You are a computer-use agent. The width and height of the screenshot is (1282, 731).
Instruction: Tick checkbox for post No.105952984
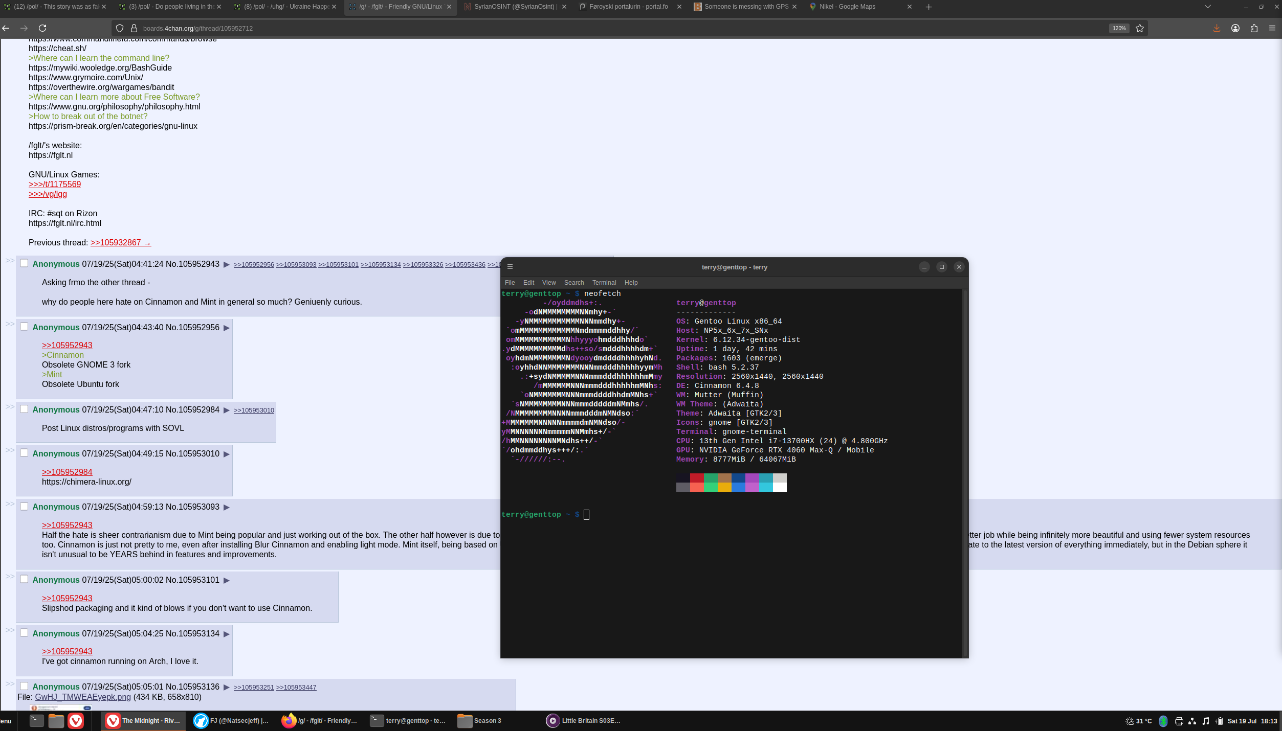point(24,409)
